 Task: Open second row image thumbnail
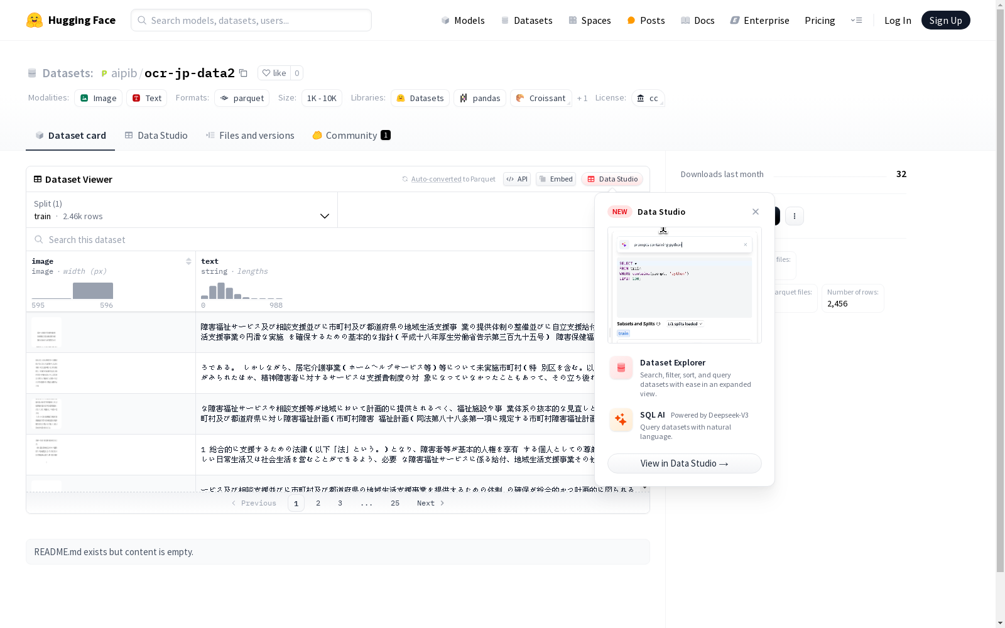46,373
